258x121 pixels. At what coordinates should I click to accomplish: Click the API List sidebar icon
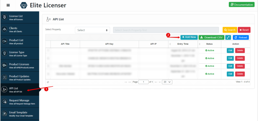click(5, 90)
